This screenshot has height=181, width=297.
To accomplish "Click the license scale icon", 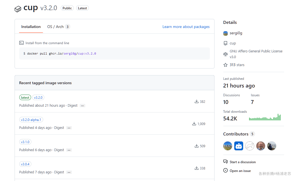I will [x=226, y=54].
